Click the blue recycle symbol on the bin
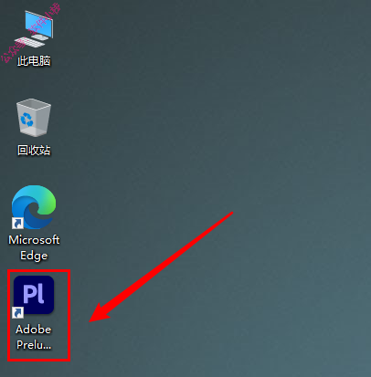Screen dimensions: 371x377 coord(26,120)
